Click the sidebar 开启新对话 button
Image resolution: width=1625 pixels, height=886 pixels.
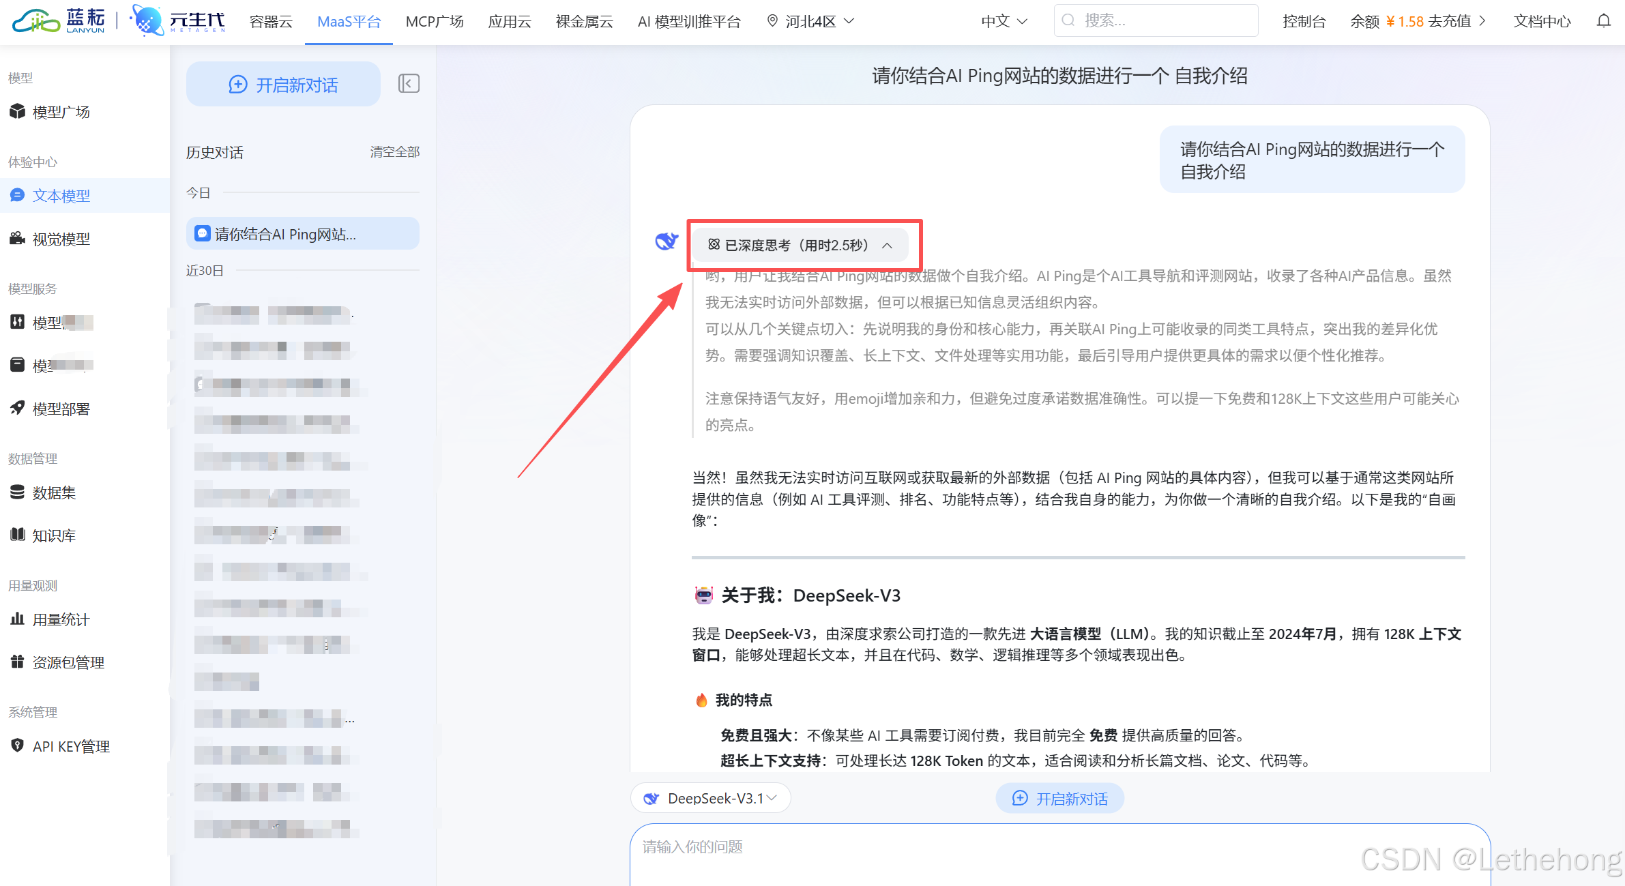coord(283,85)
